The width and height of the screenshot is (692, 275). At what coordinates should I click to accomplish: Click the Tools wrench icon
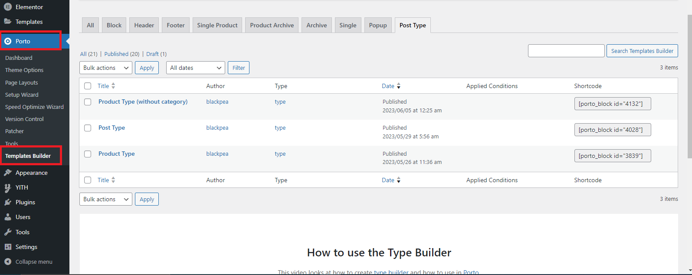[8, 232]
